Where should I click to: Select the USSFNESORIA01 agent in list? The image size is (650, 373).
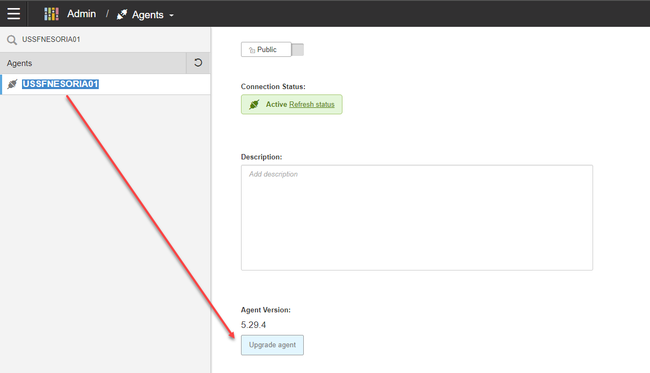click(61, 84)
